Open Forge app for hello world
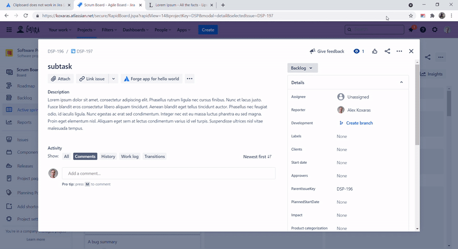458x249 pixels. tap(151, 79)
